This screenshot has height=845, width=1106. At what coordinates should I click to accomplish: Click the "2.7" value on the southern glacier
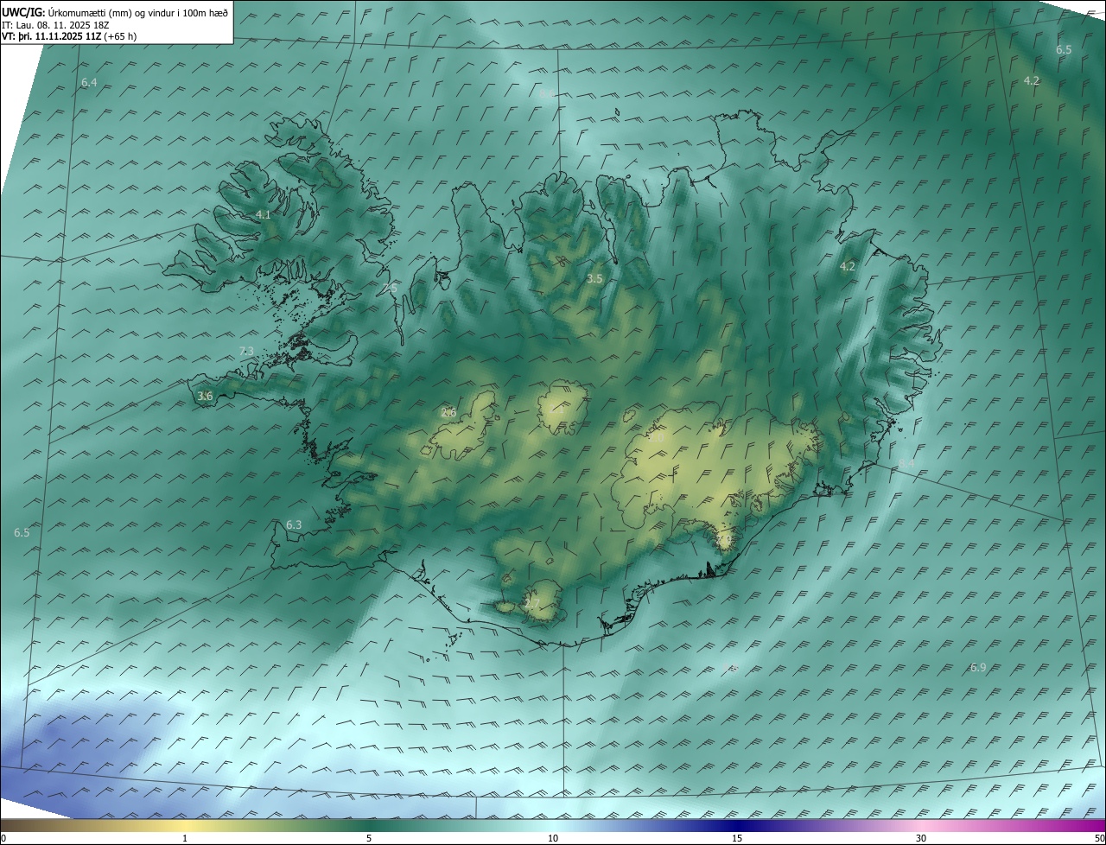tap(532, 603)
